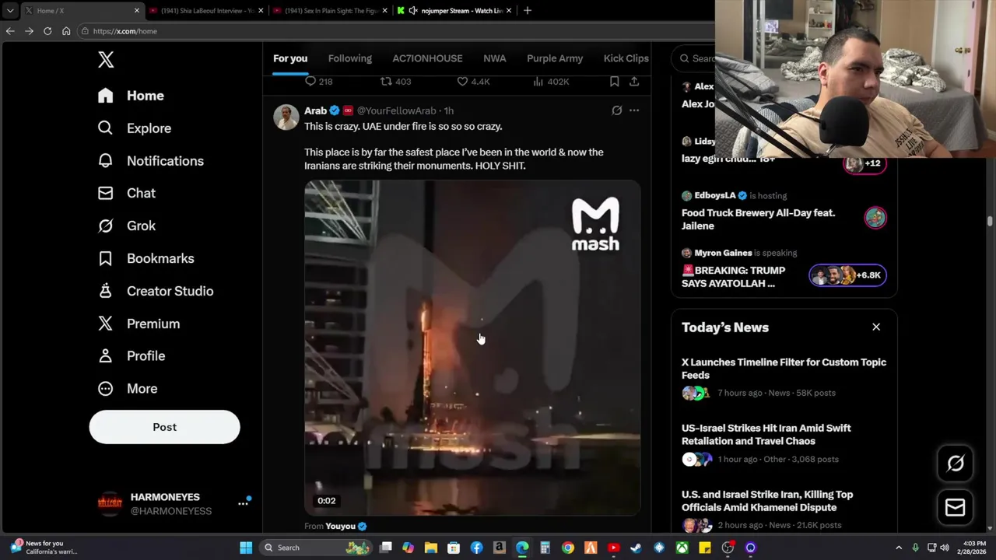Switch to the Shia LaBeouf Interview tab

pyautogui.click(x=207, y=11)
